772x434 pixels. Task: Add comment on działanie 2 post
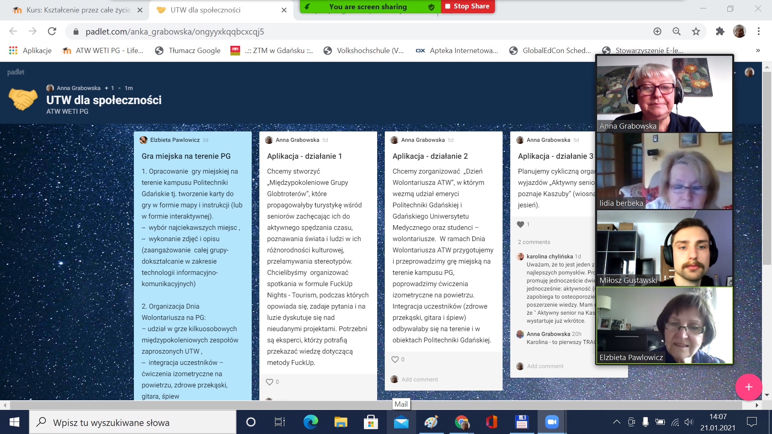[419, 379]
